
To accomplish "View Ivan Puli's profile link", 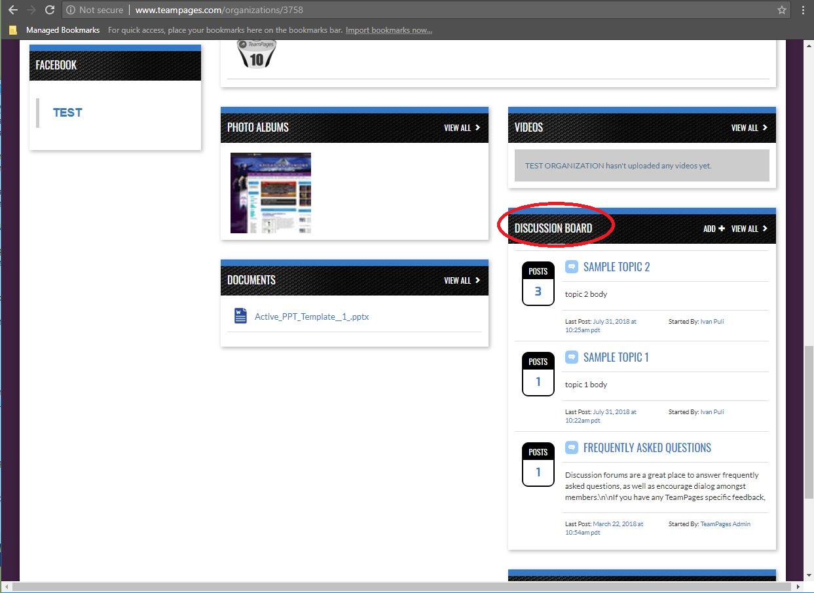I will (713, 321).
